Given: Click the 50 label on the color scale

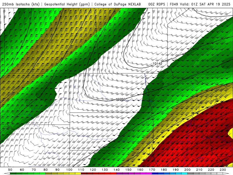Looking at the screenshot, I should click(10, 170).
